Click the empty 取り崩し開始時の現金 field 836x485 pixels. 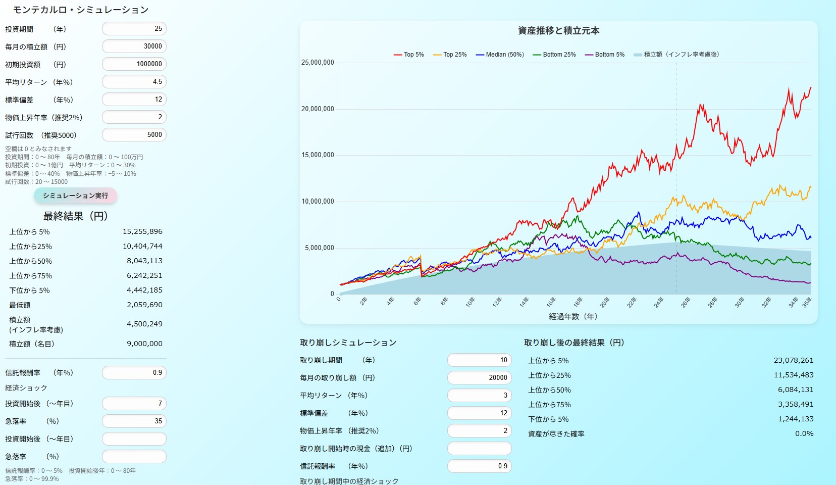pyautogui.click(x=479, y=449)
